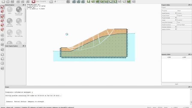Select the Soft Clay material
Viewport: 192px width, 108px height.
pos(10,33)
